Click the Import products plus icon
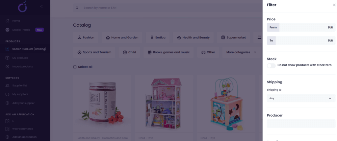Viewport: 337px width, 141px height. [7, 66]
